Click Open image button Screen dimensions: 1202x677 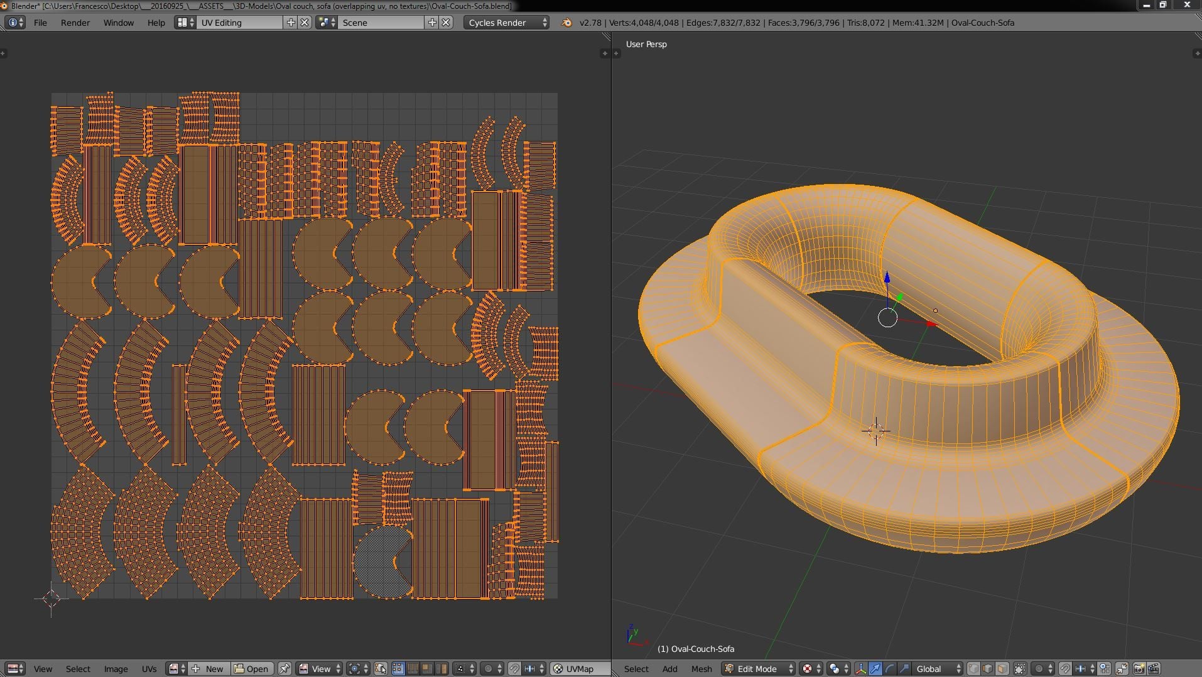pyautogui.click(x=252, y=669)
